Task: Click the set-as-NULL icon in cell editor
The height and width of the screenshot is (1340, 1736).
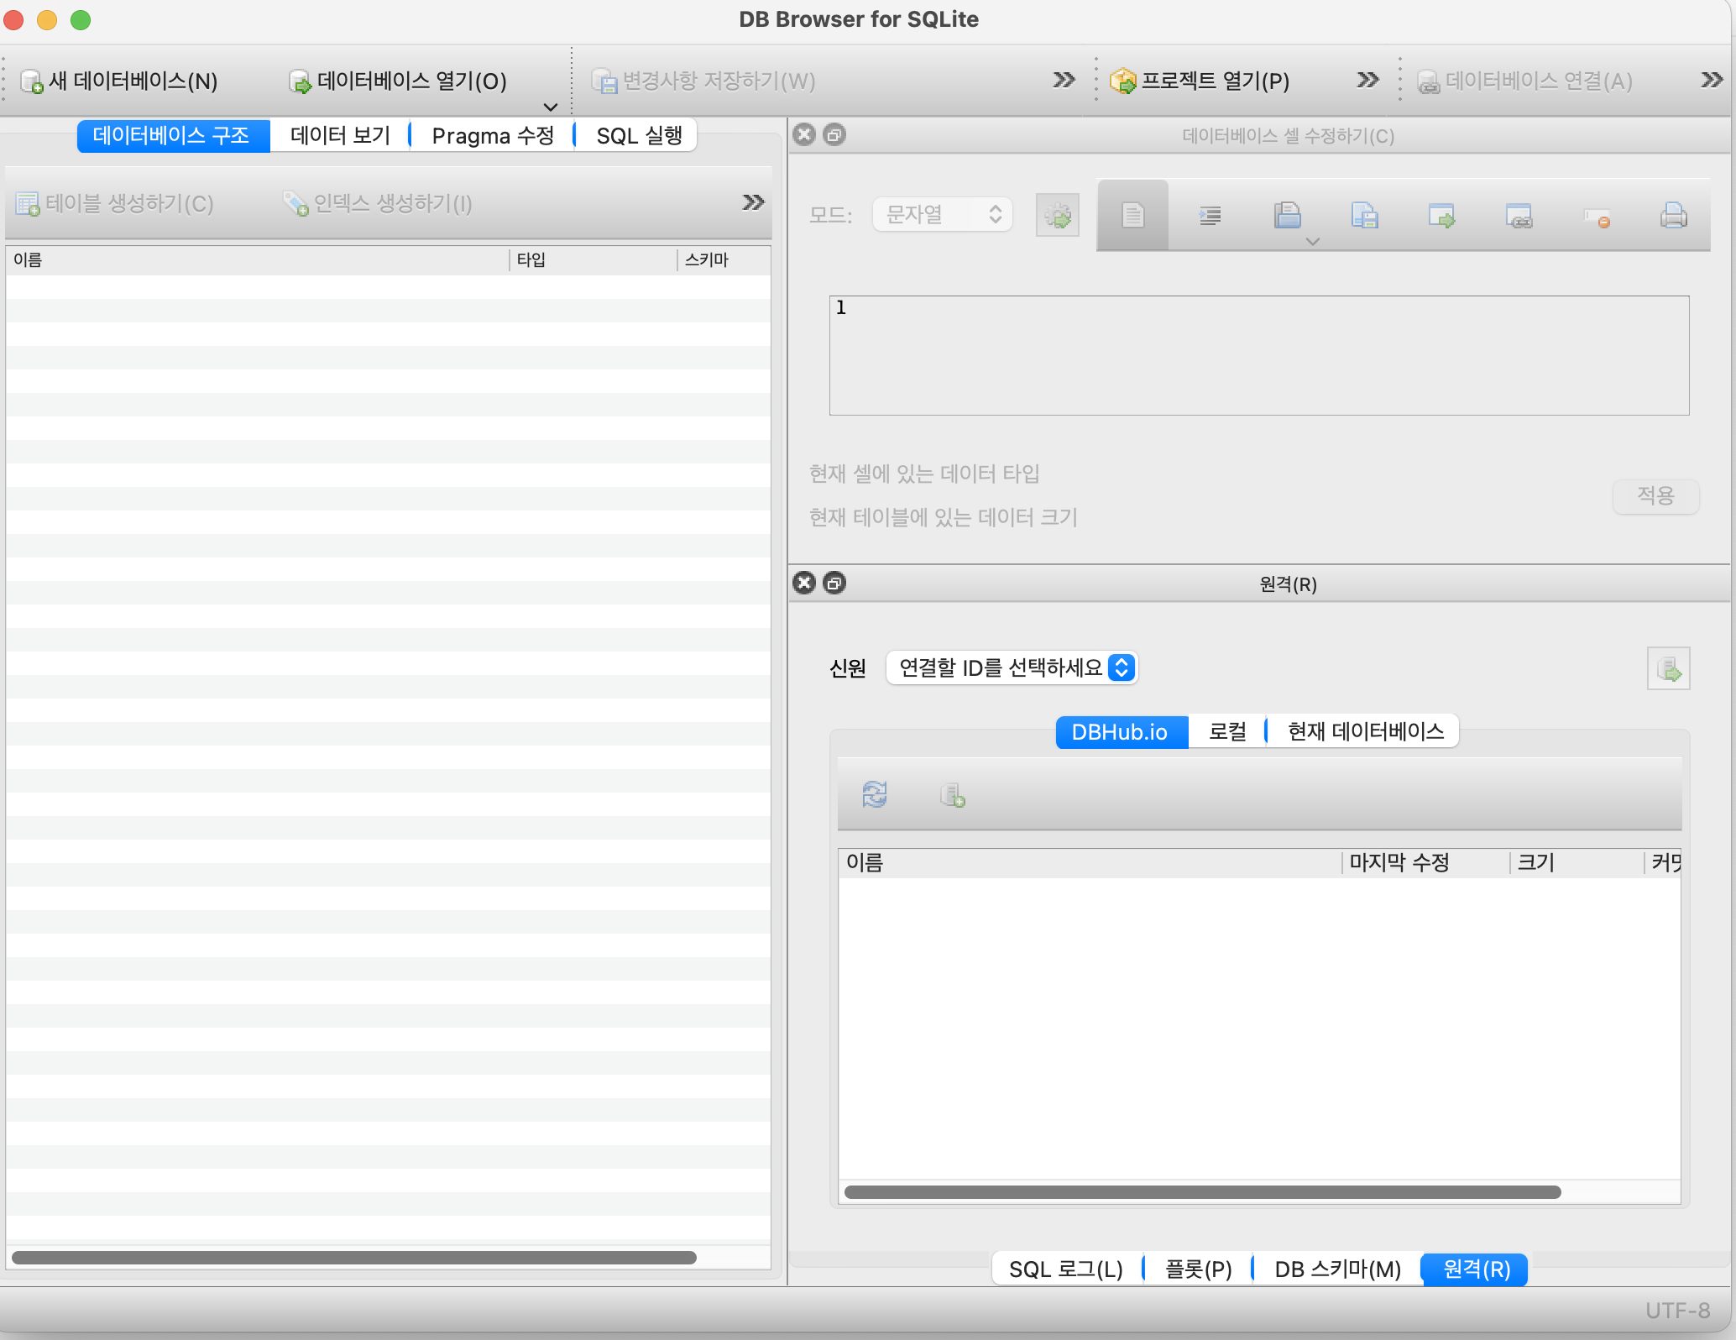Action: tap(1596, 217)
